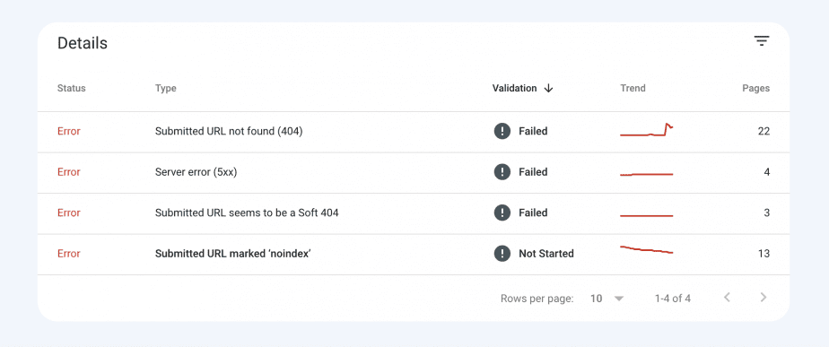The height and width of the screenshot is (347, 829).
Task: Go to next page arrow
Action: point(763,298)
